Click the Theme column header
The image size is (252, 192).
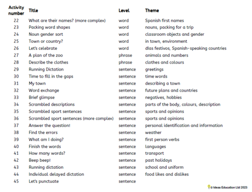152,11
